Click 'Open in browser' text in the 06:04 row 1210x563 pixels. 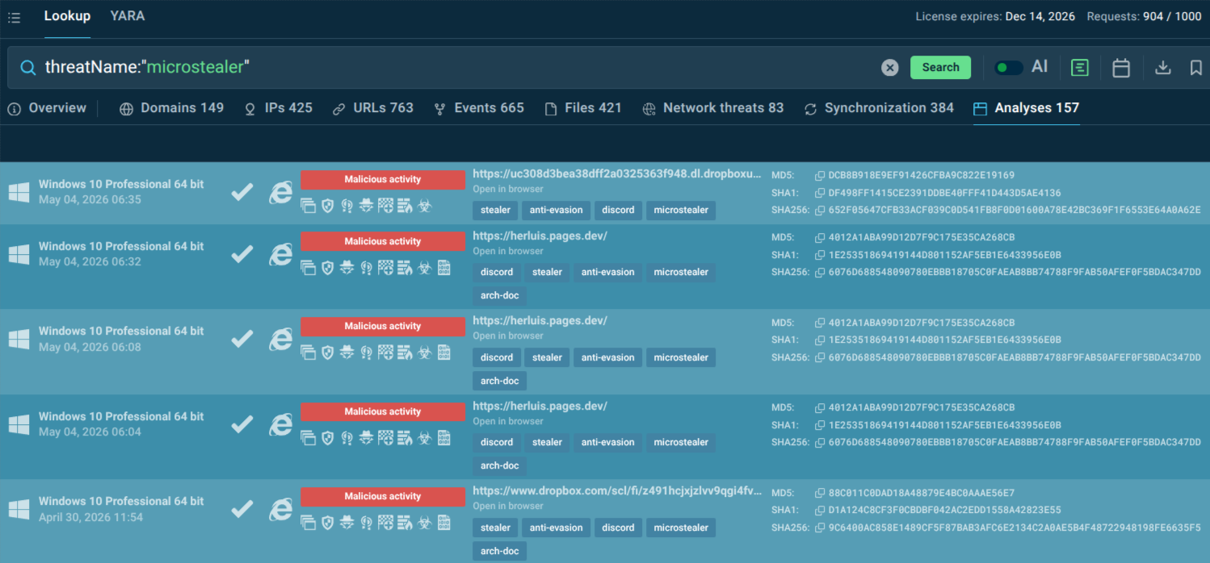point(508,421)
